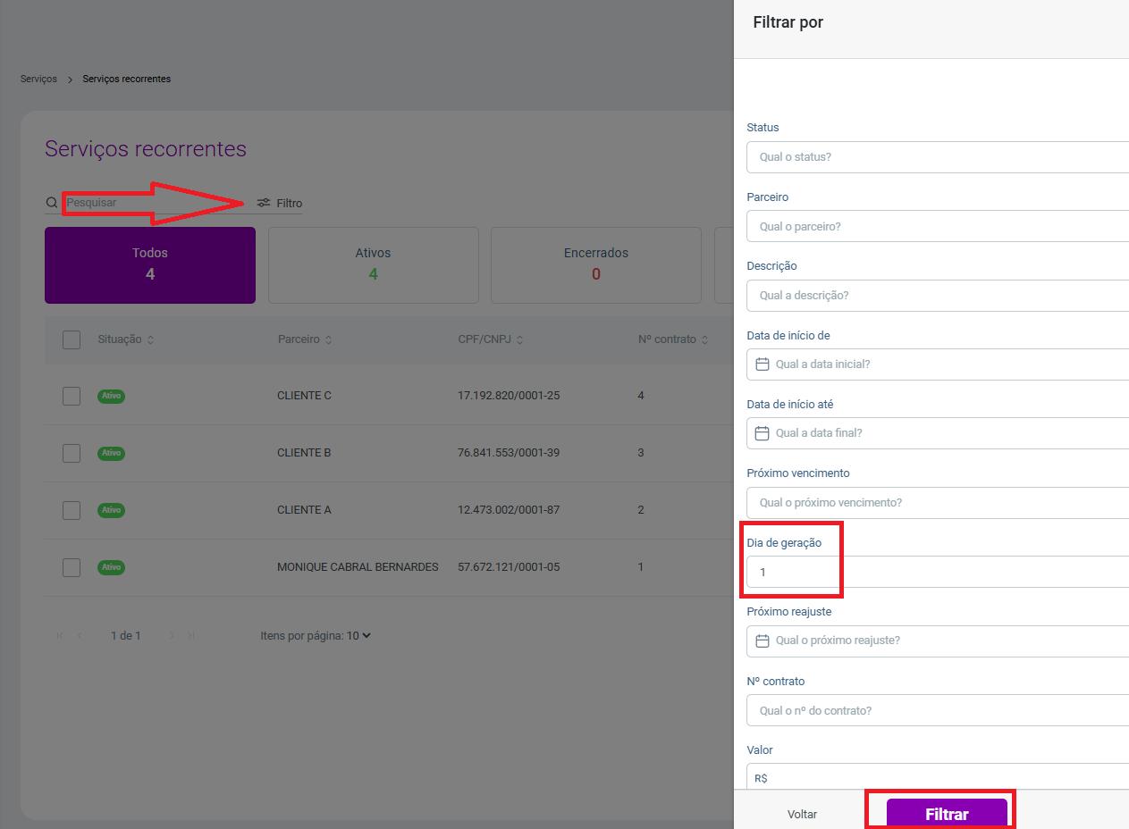Open the Status filter field
Image resolution: width=1129 pixels, height=829 pixels.
click(938, 157)
